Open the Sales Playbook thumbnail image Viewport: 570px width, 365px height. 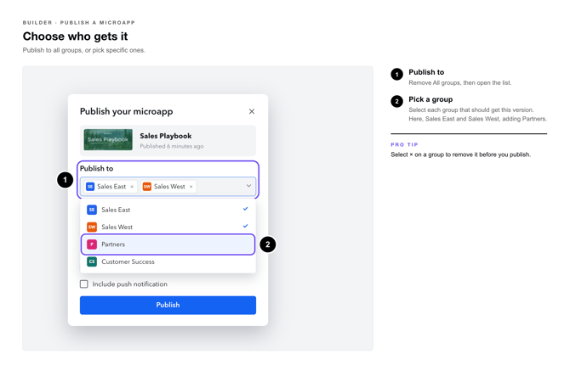(x=108, y=140)
